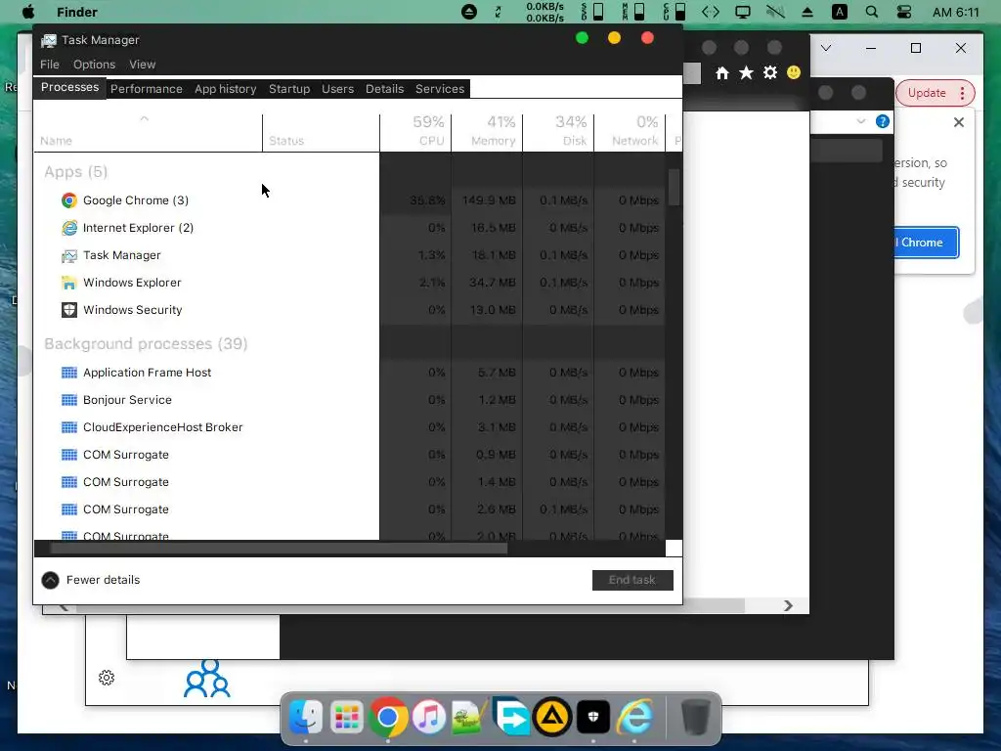Click the people group icon in background window
This screenshot has width=1001, height=751.
[x=207, y=679]
